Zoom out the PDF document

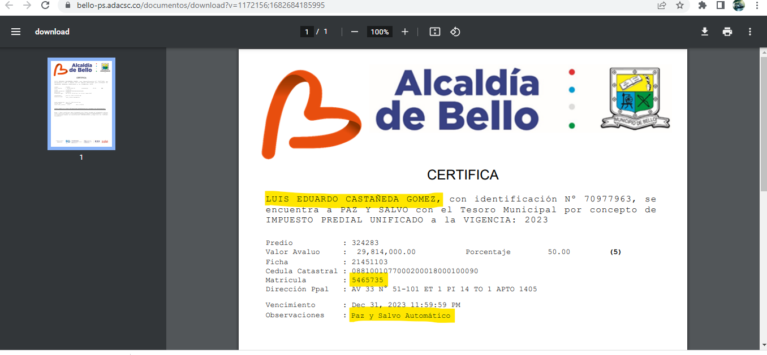355,32
